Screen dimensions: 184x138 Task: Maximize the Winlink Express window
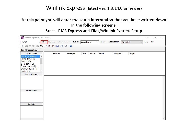[155, 38]
